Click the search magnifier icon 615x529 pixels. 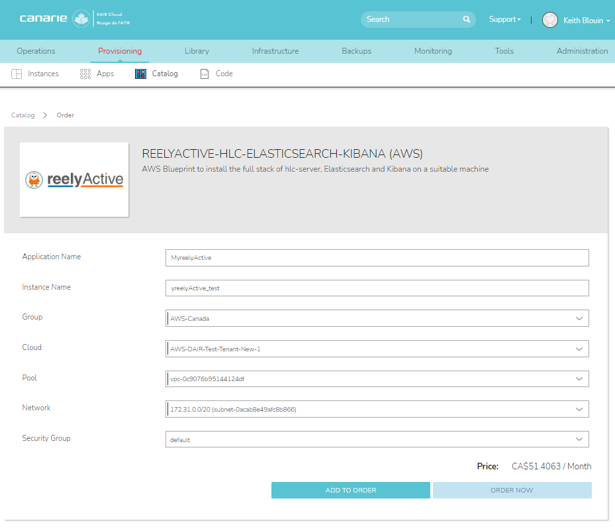pyautogui.click(x=466, y=19)
